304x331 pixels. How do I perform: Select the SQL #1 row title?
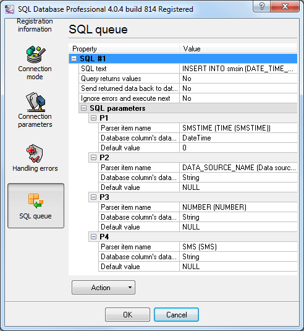93,59
